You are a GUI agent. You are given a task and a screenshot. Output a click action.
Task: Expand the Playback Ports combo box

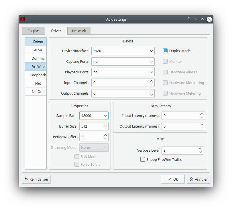click(123, 72)
